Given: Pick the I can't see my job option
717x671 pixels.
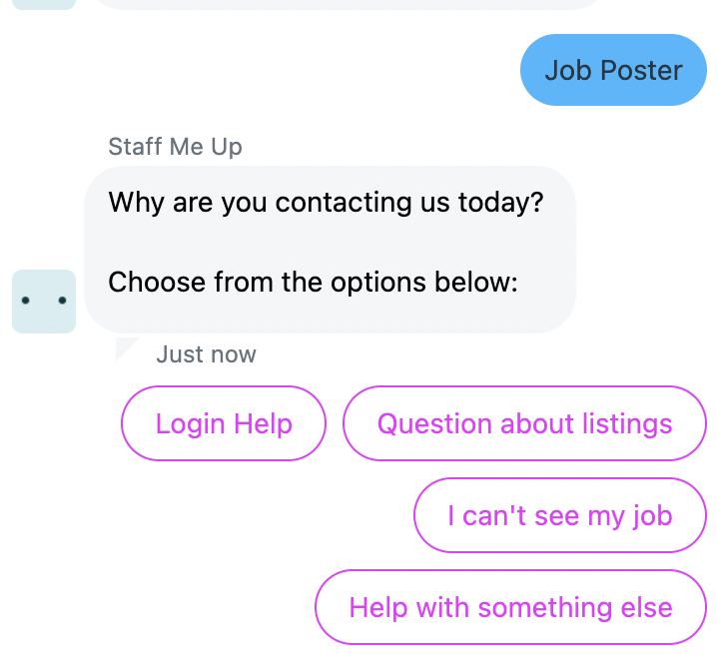Looking at the screenshot, I should pos(560,515).
